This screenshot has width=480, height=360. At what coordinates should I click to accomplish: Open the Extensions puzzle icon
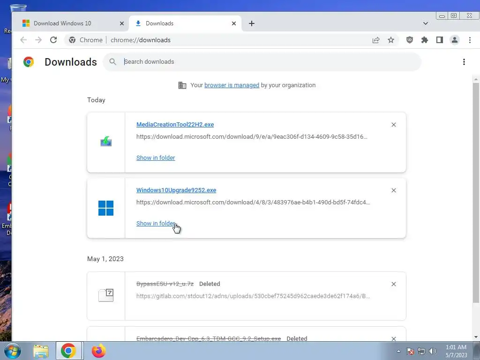click(425, 40)
